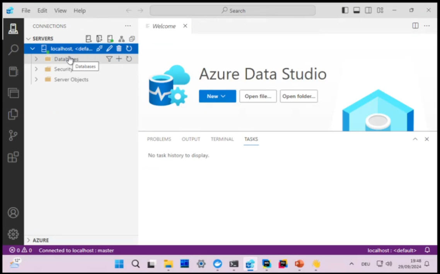Viewport: 440px width, 274px height.
Task: Add a new database with plus icon
Action: click(119, 59)
